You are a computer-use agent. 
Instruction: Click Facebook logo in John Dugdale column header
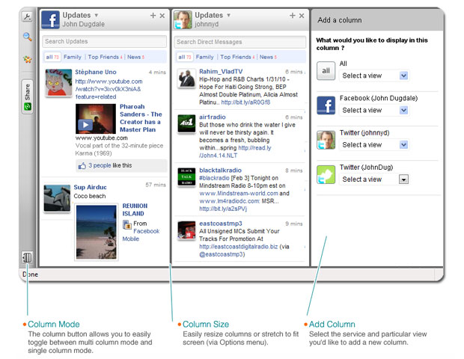[x=50, y=19]
